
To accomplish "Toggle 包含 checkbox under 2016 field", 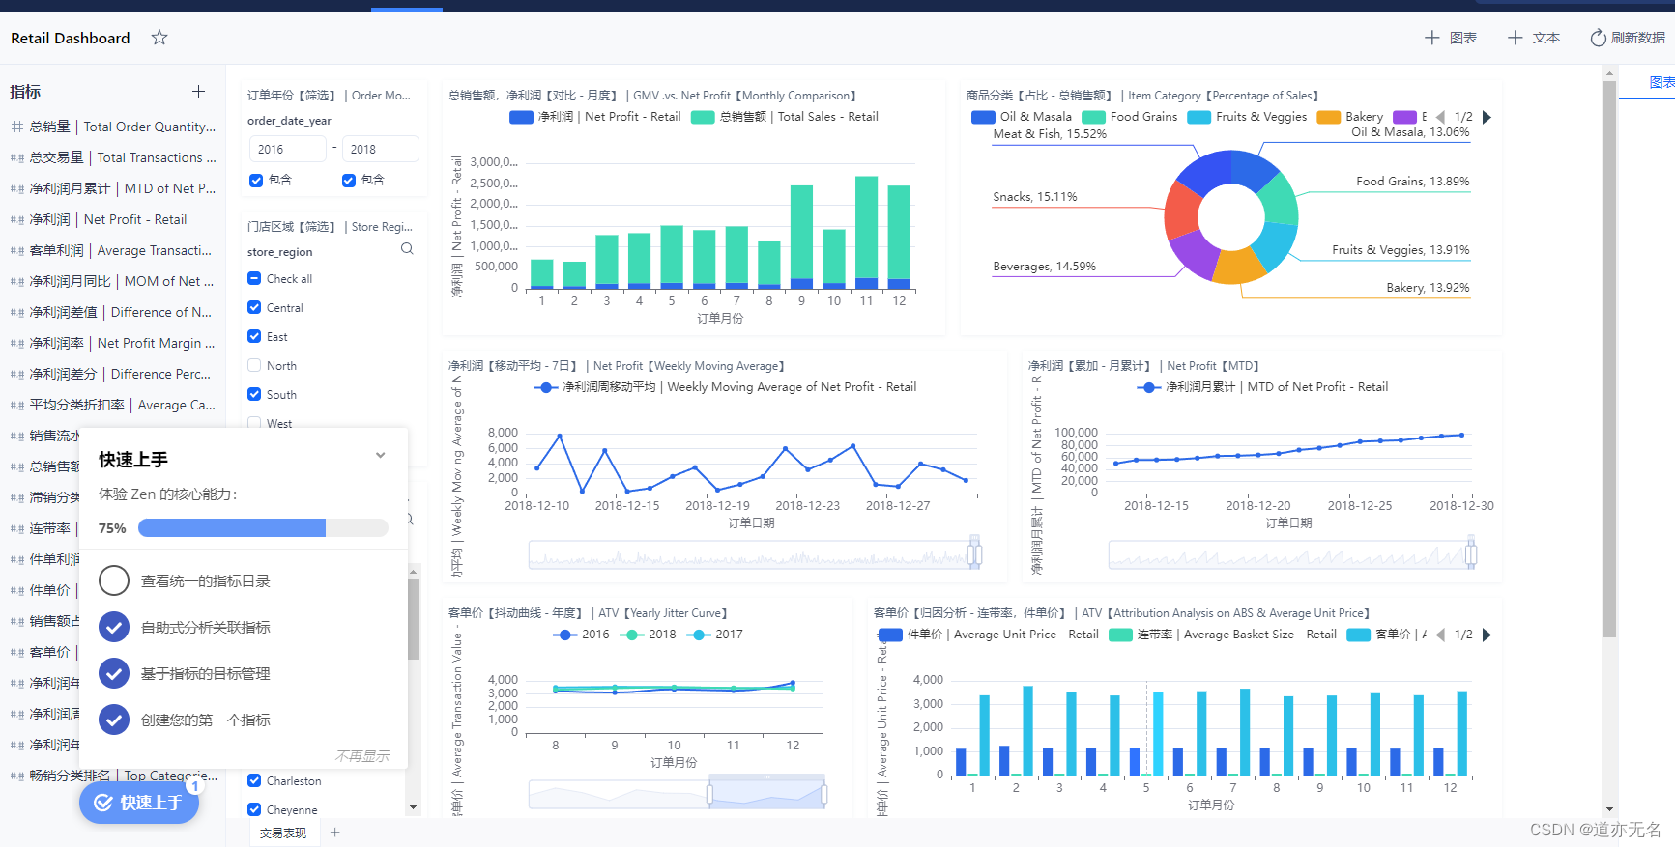I will click(x=256, y=180).
